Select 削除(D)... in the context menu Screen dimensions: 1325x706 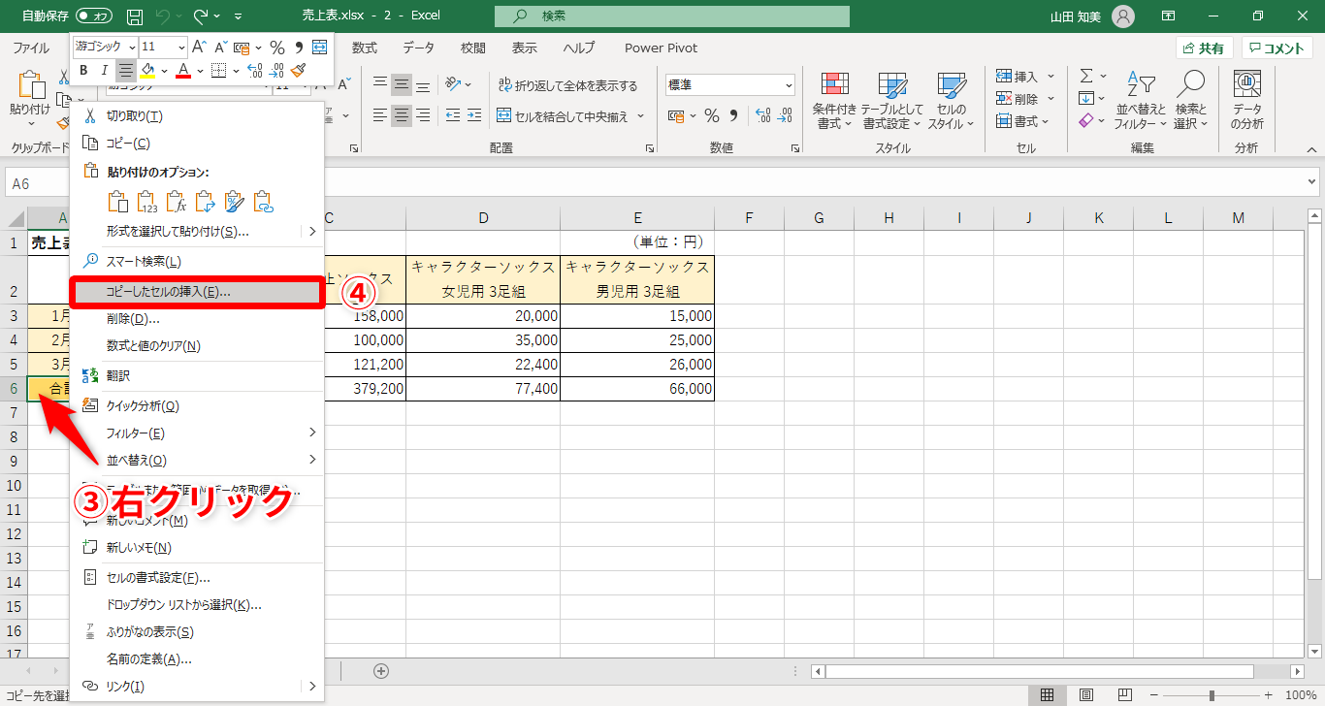point(197,319)
